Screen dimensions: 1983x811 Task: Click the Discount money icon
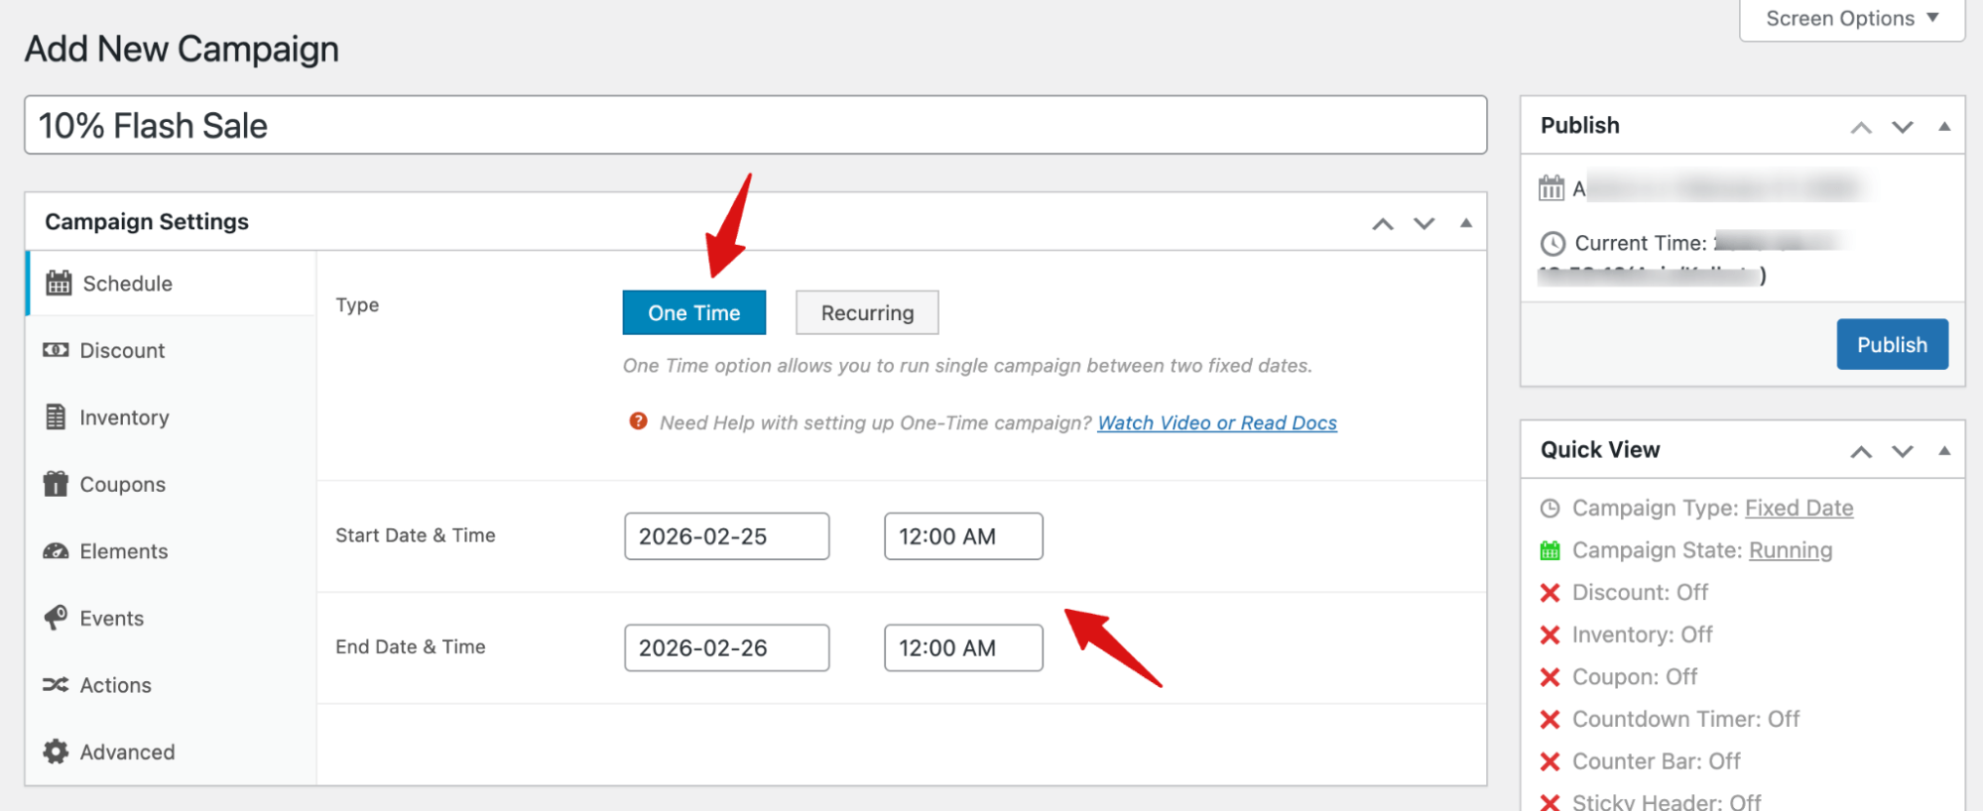click(x=56, y=350)
